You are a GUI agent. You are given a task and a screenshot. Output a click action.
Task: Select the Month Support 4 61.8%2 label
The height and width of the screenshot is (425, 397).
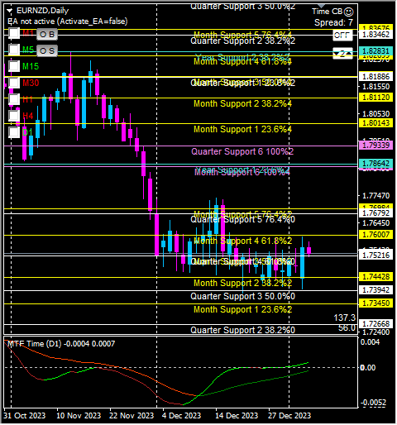[x=242, y=241]
